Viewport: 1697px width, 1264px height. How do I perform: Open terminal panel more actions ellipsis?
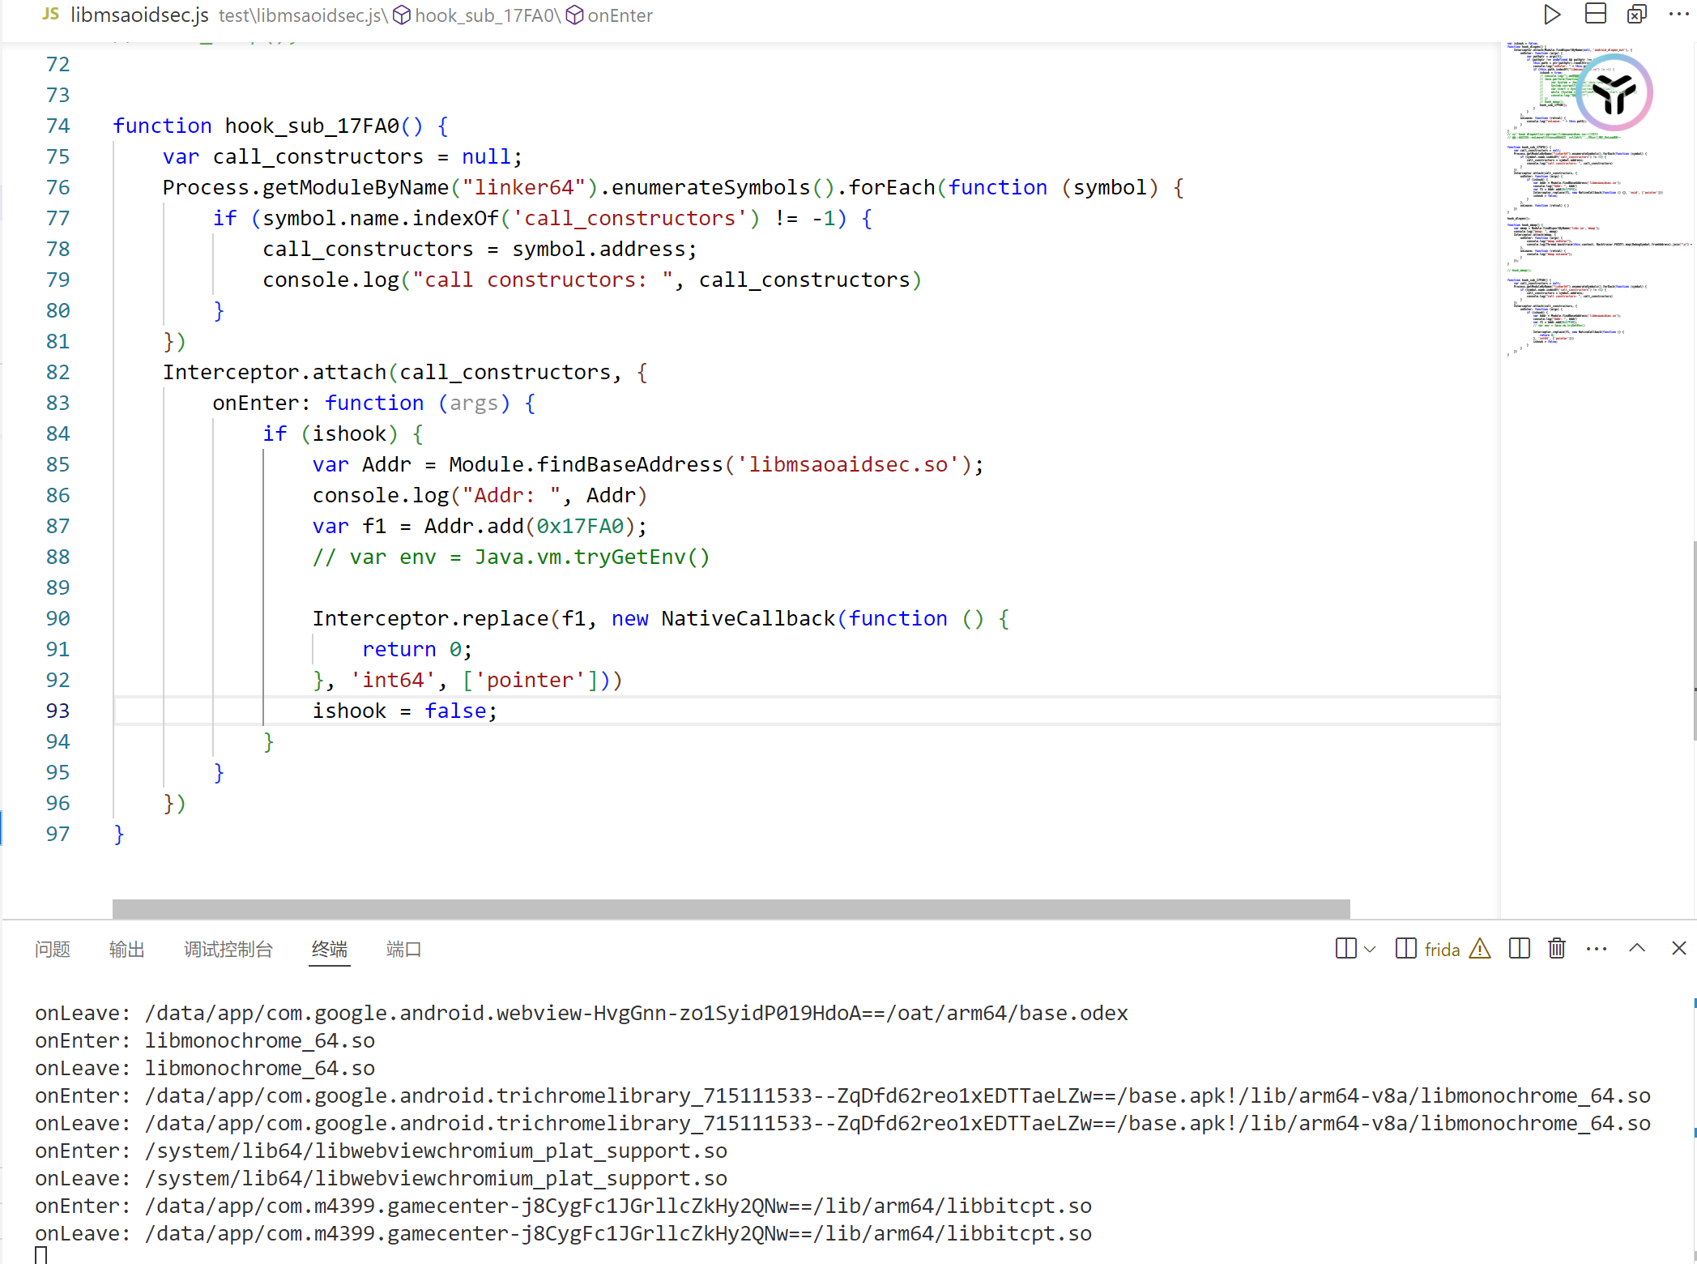tap(1596, 948)
